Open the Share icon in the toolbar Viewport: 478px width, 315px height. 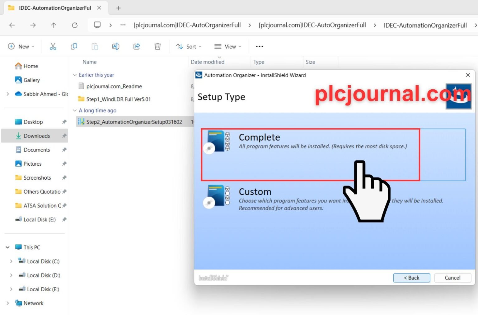136,46
